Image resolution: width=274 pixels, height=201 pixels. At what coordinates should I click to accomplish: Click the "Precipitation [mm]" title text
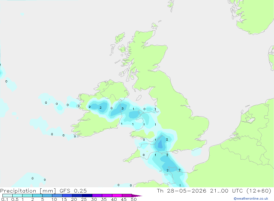(x=28, y=191)
